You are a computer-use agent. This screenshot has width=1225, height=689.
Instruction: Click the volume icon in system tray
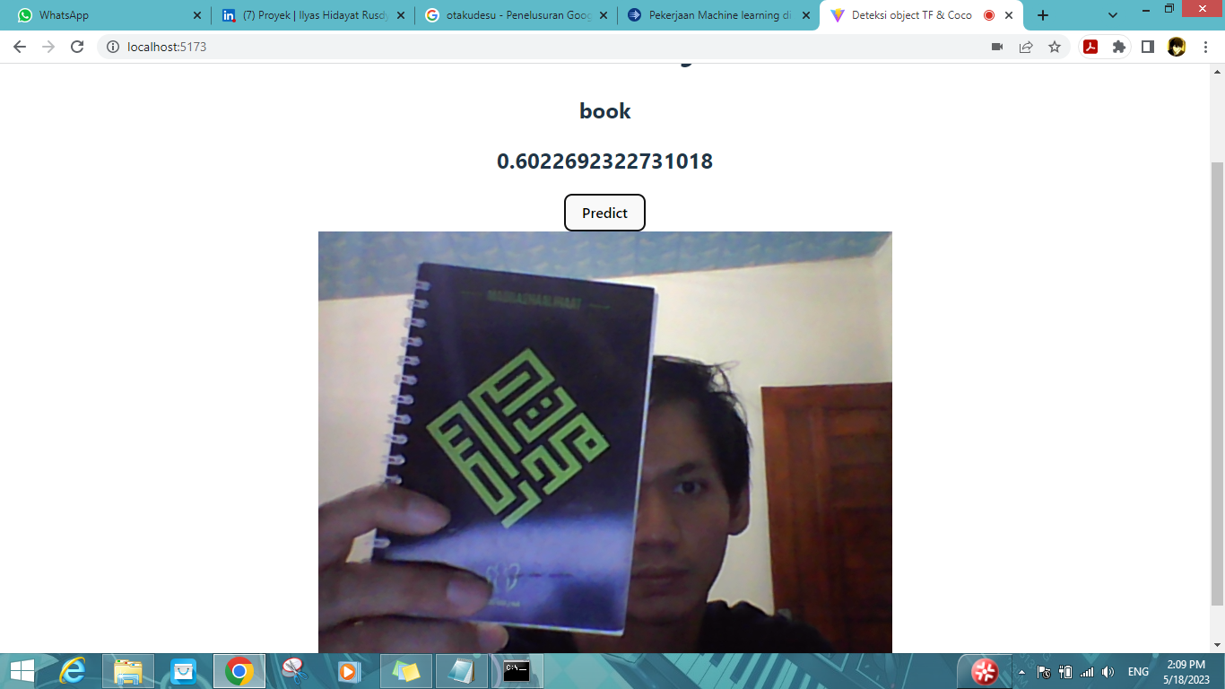pos(1108,672)
